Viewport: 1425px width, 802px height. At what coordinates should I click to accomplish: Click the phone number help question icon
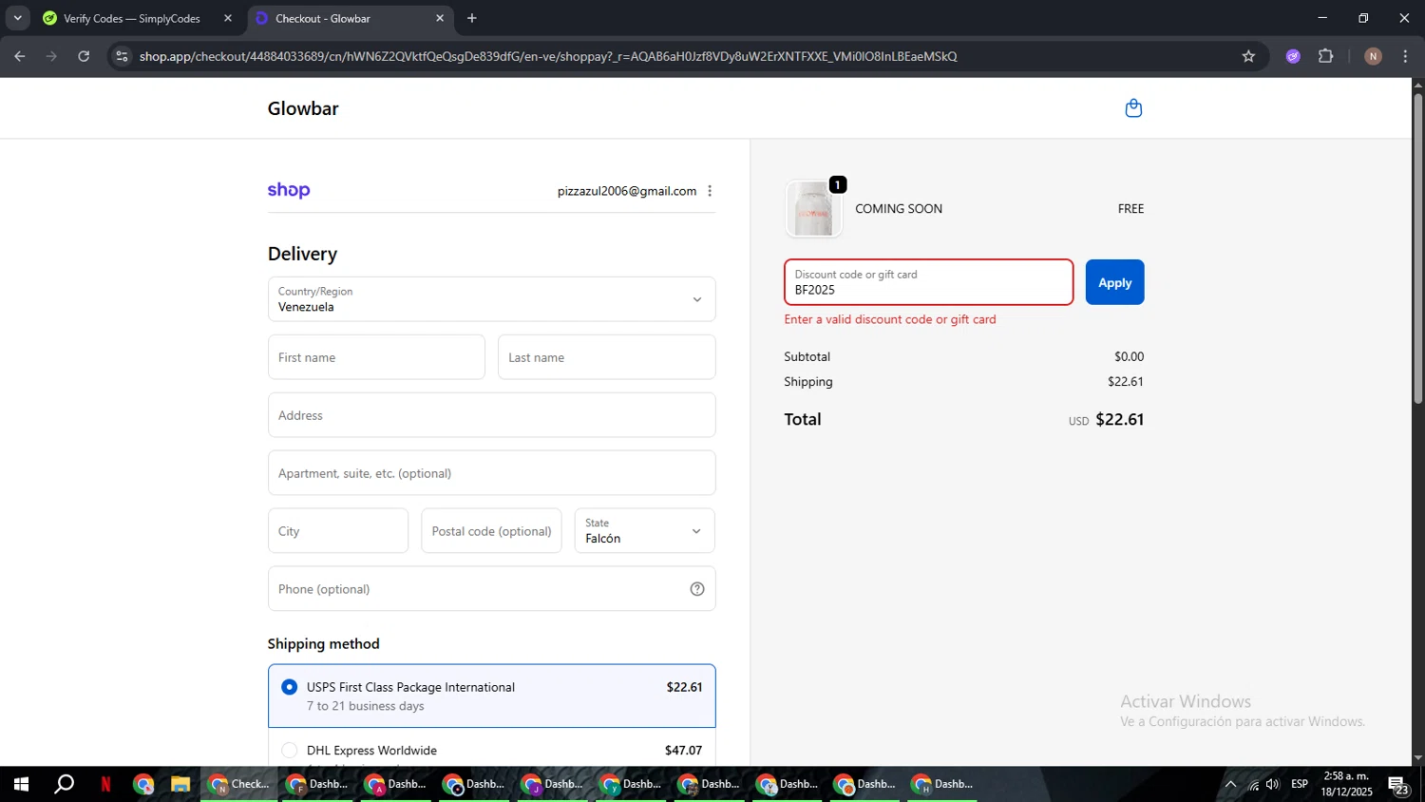click(697, 589)
